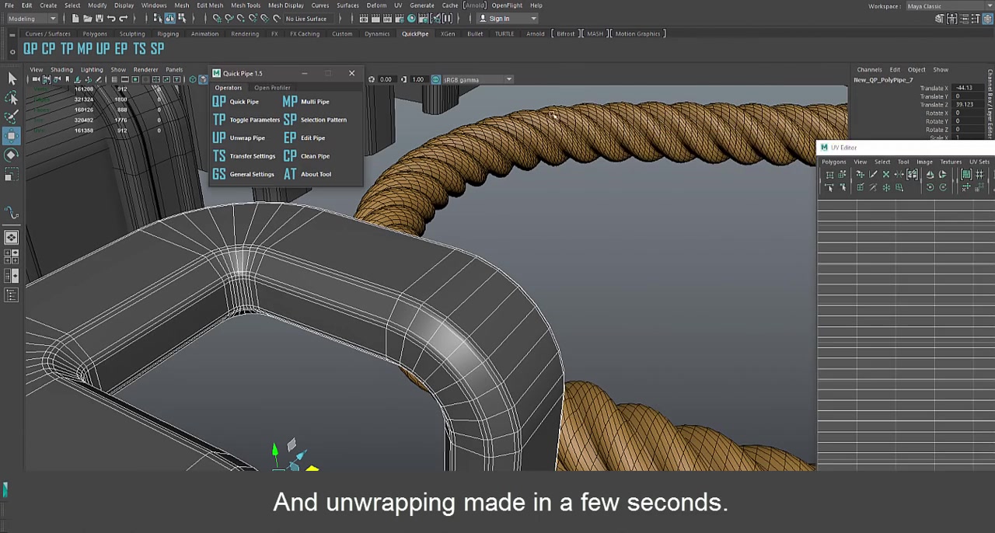
Task: Click the save scene icon
Action: pyautogui.click(x=99, y=19)
